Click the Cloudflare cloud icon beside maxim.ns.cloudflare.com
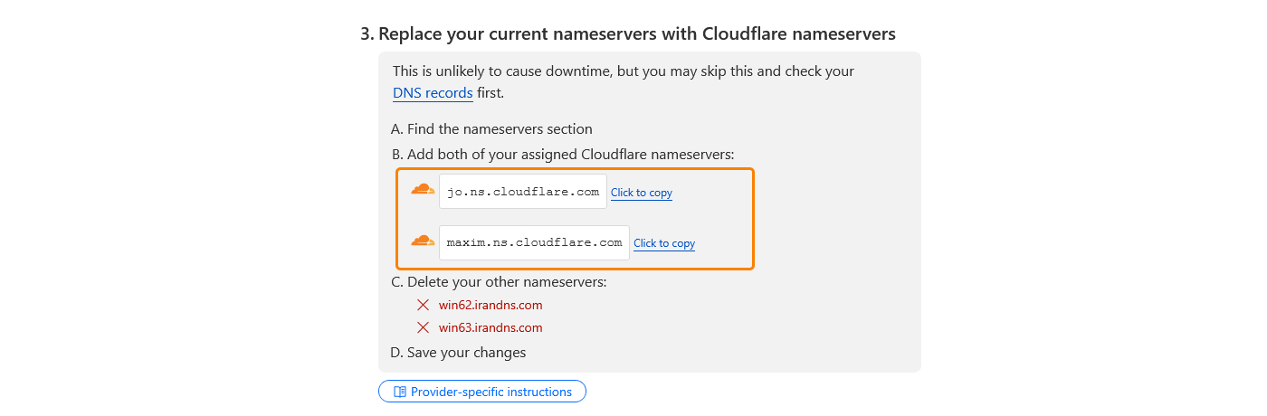Viewport: 1267px width, 416px height. pos(423,241)
